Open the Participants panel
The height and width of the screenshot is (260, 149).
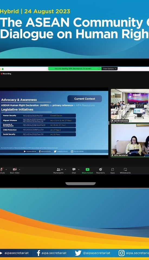pos(59,171)
